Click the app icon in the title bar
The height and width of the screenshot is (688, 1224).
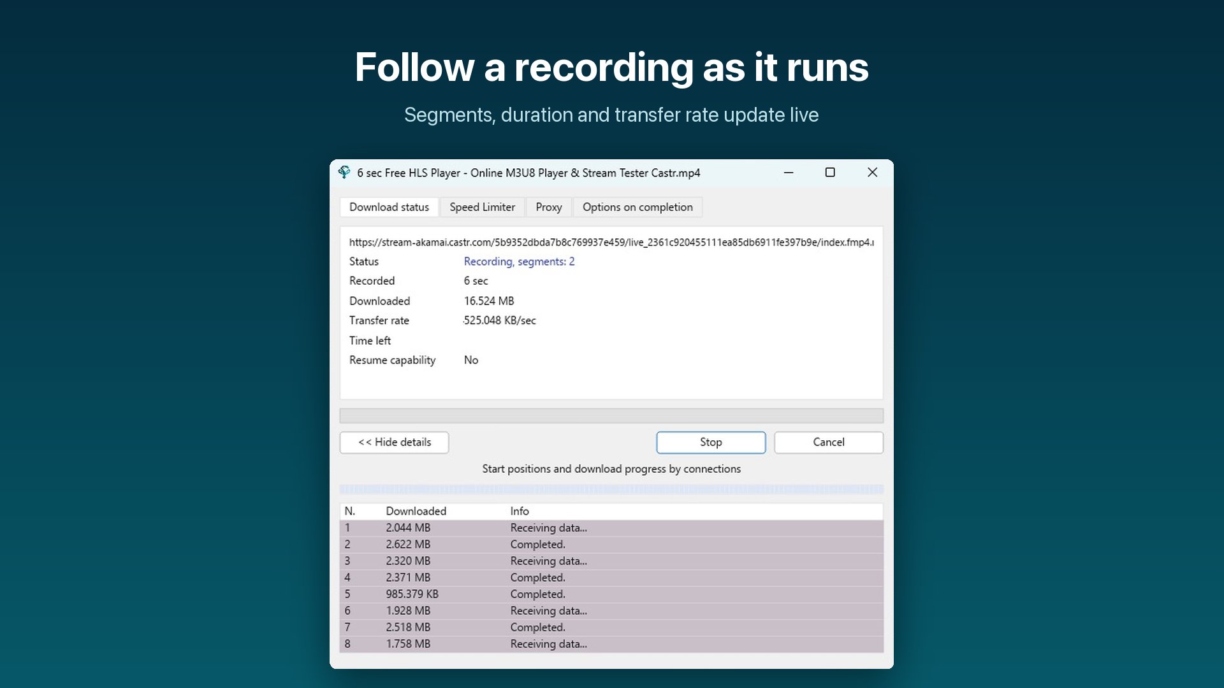tap(344, 173)
